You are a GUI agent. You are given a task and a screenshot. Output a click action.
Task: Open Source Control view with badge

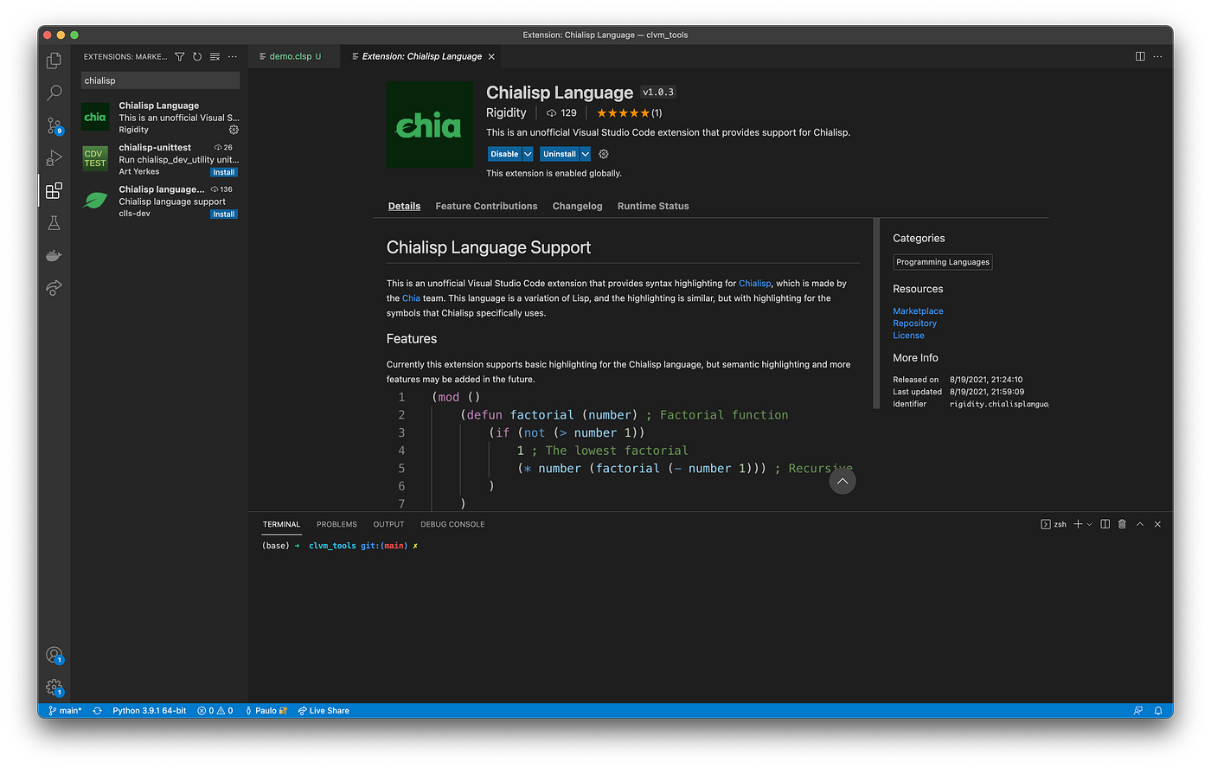tap(54, 125)
